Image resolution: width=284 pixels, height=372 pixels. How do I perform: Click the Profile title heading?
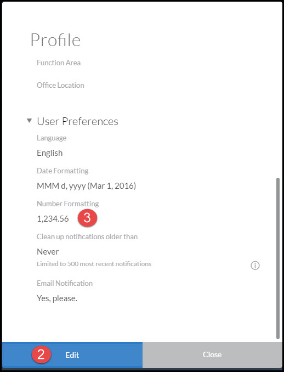pos(55,40)
